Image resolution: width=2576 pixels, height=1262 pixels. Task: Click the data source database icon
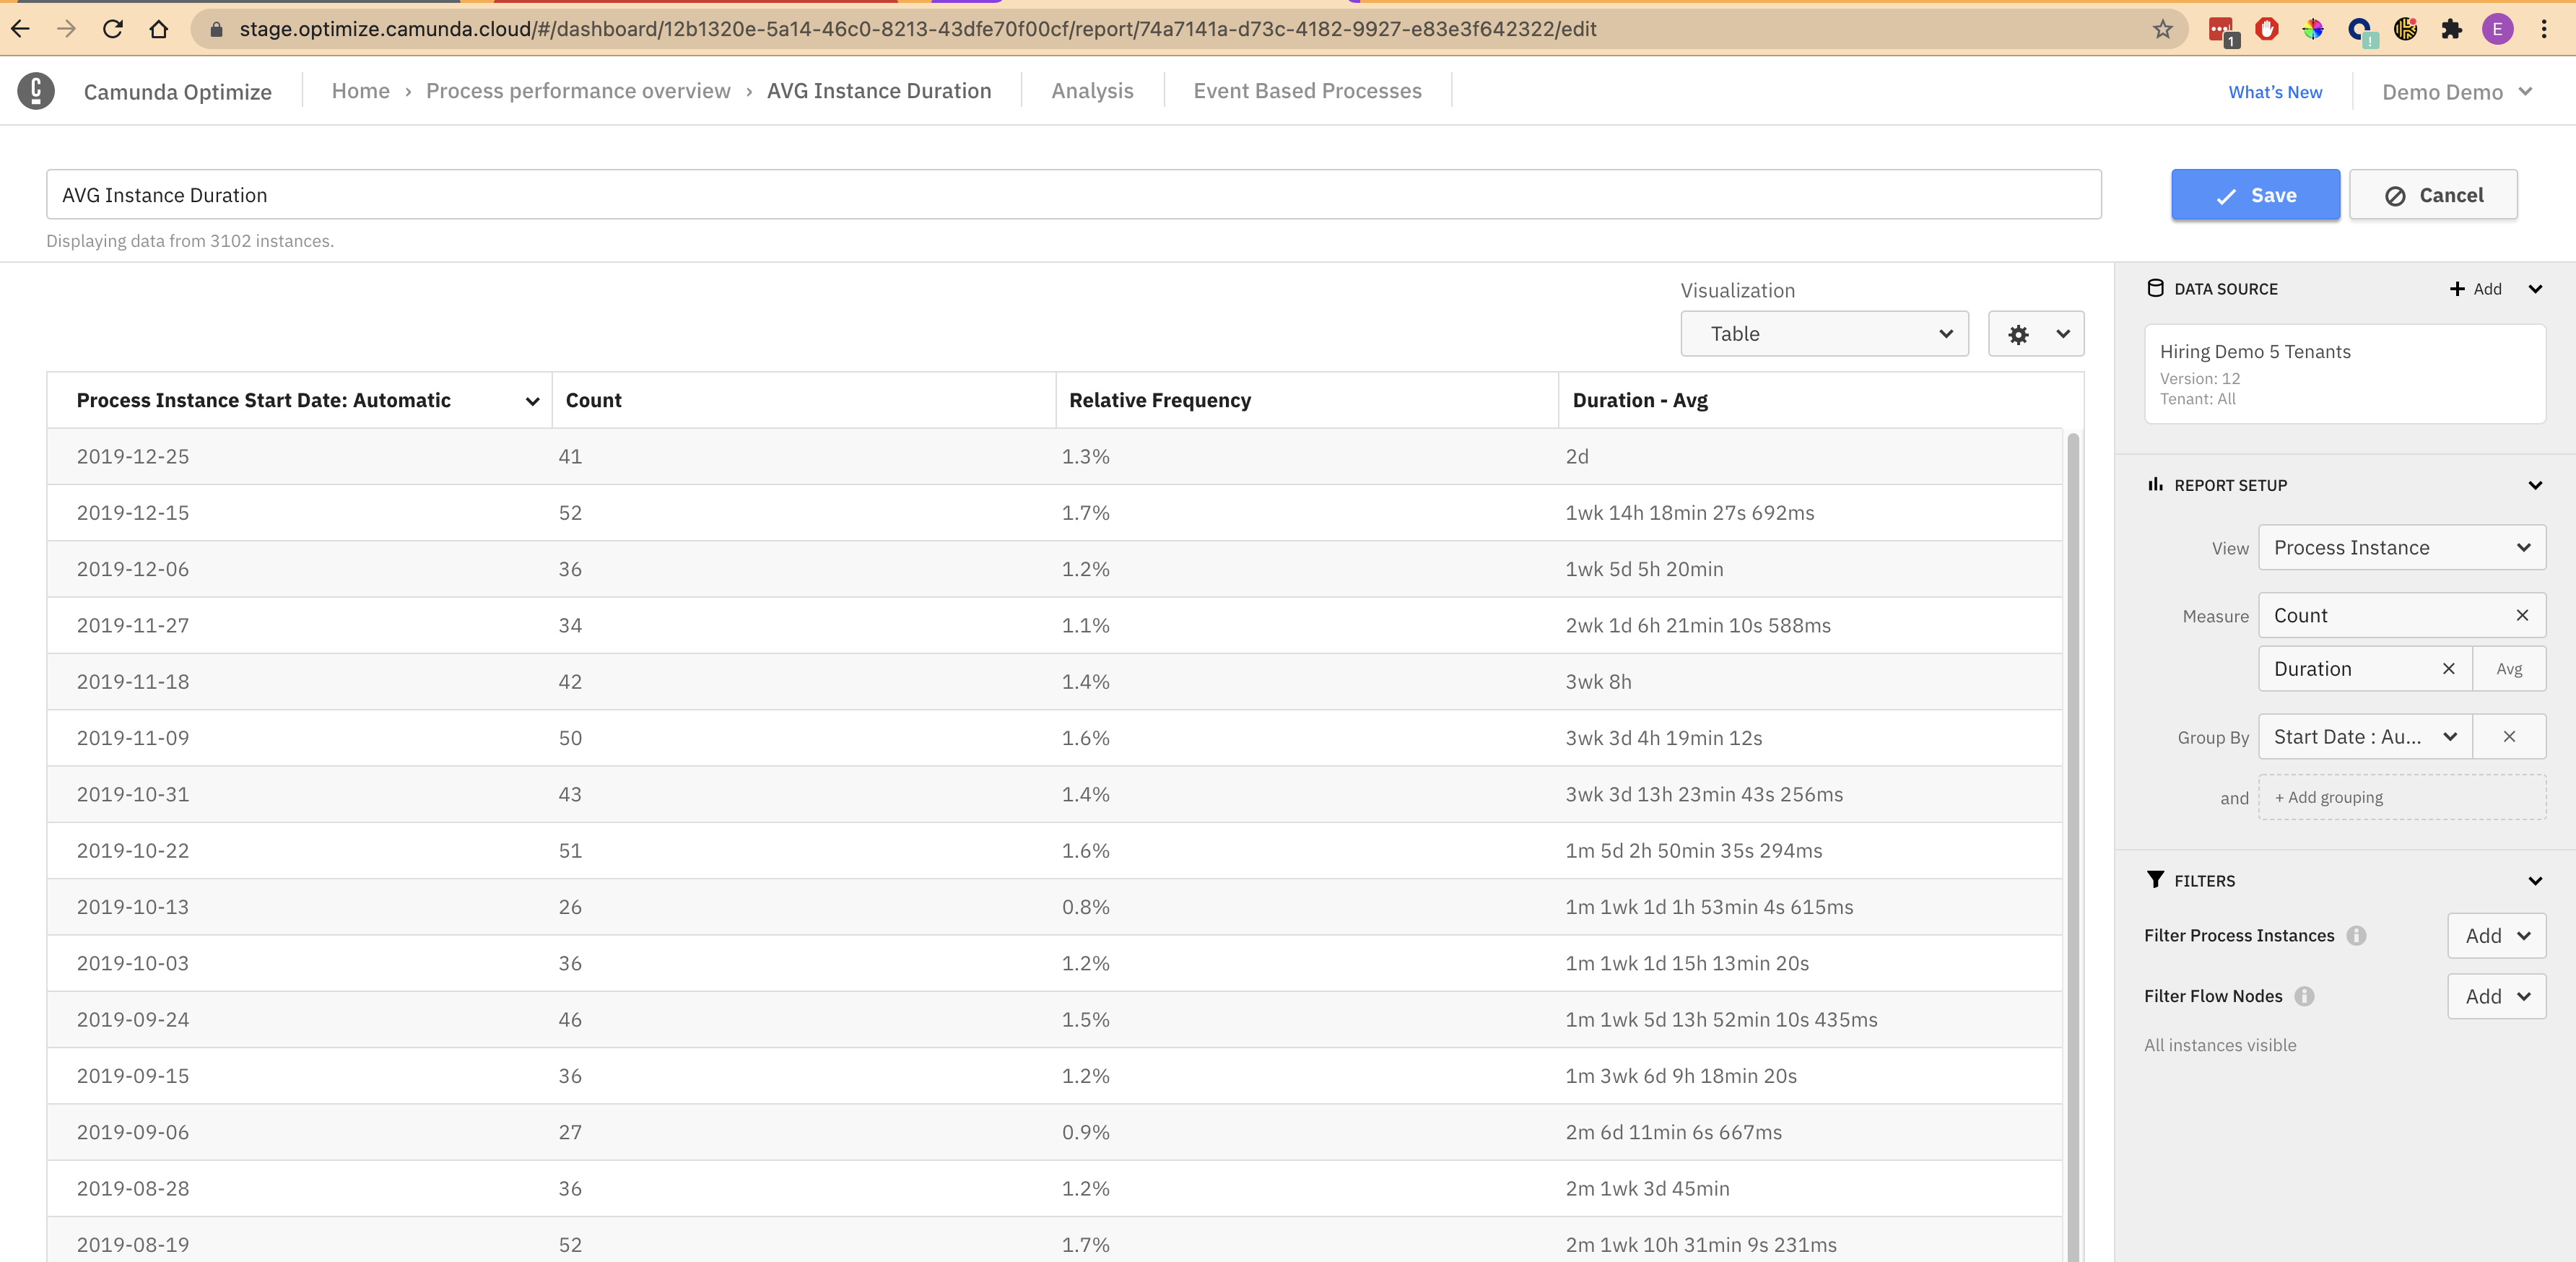(2155, 288)
